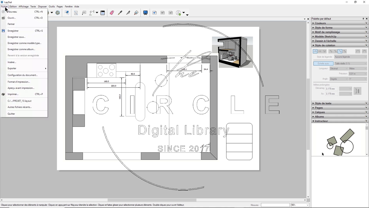Screen dimensions: 369x208
Task: Pick the eyedropper Style tool
Action: (x=120, y=13)
